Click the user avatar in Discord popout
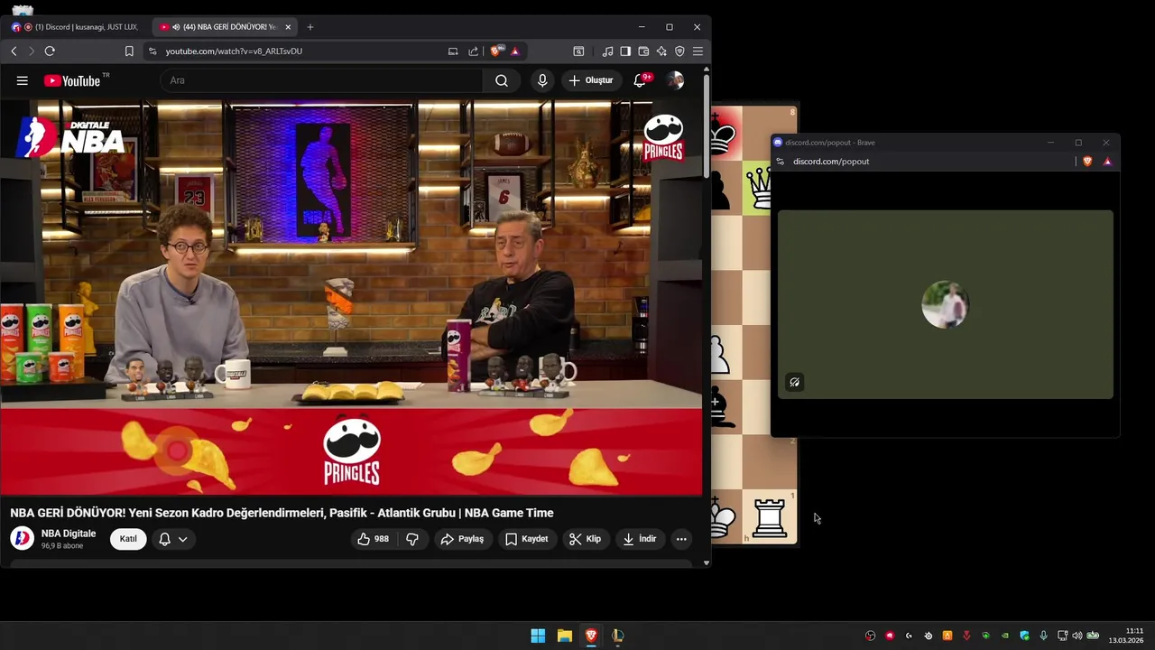1155x650 pixels. pos(945,305)
